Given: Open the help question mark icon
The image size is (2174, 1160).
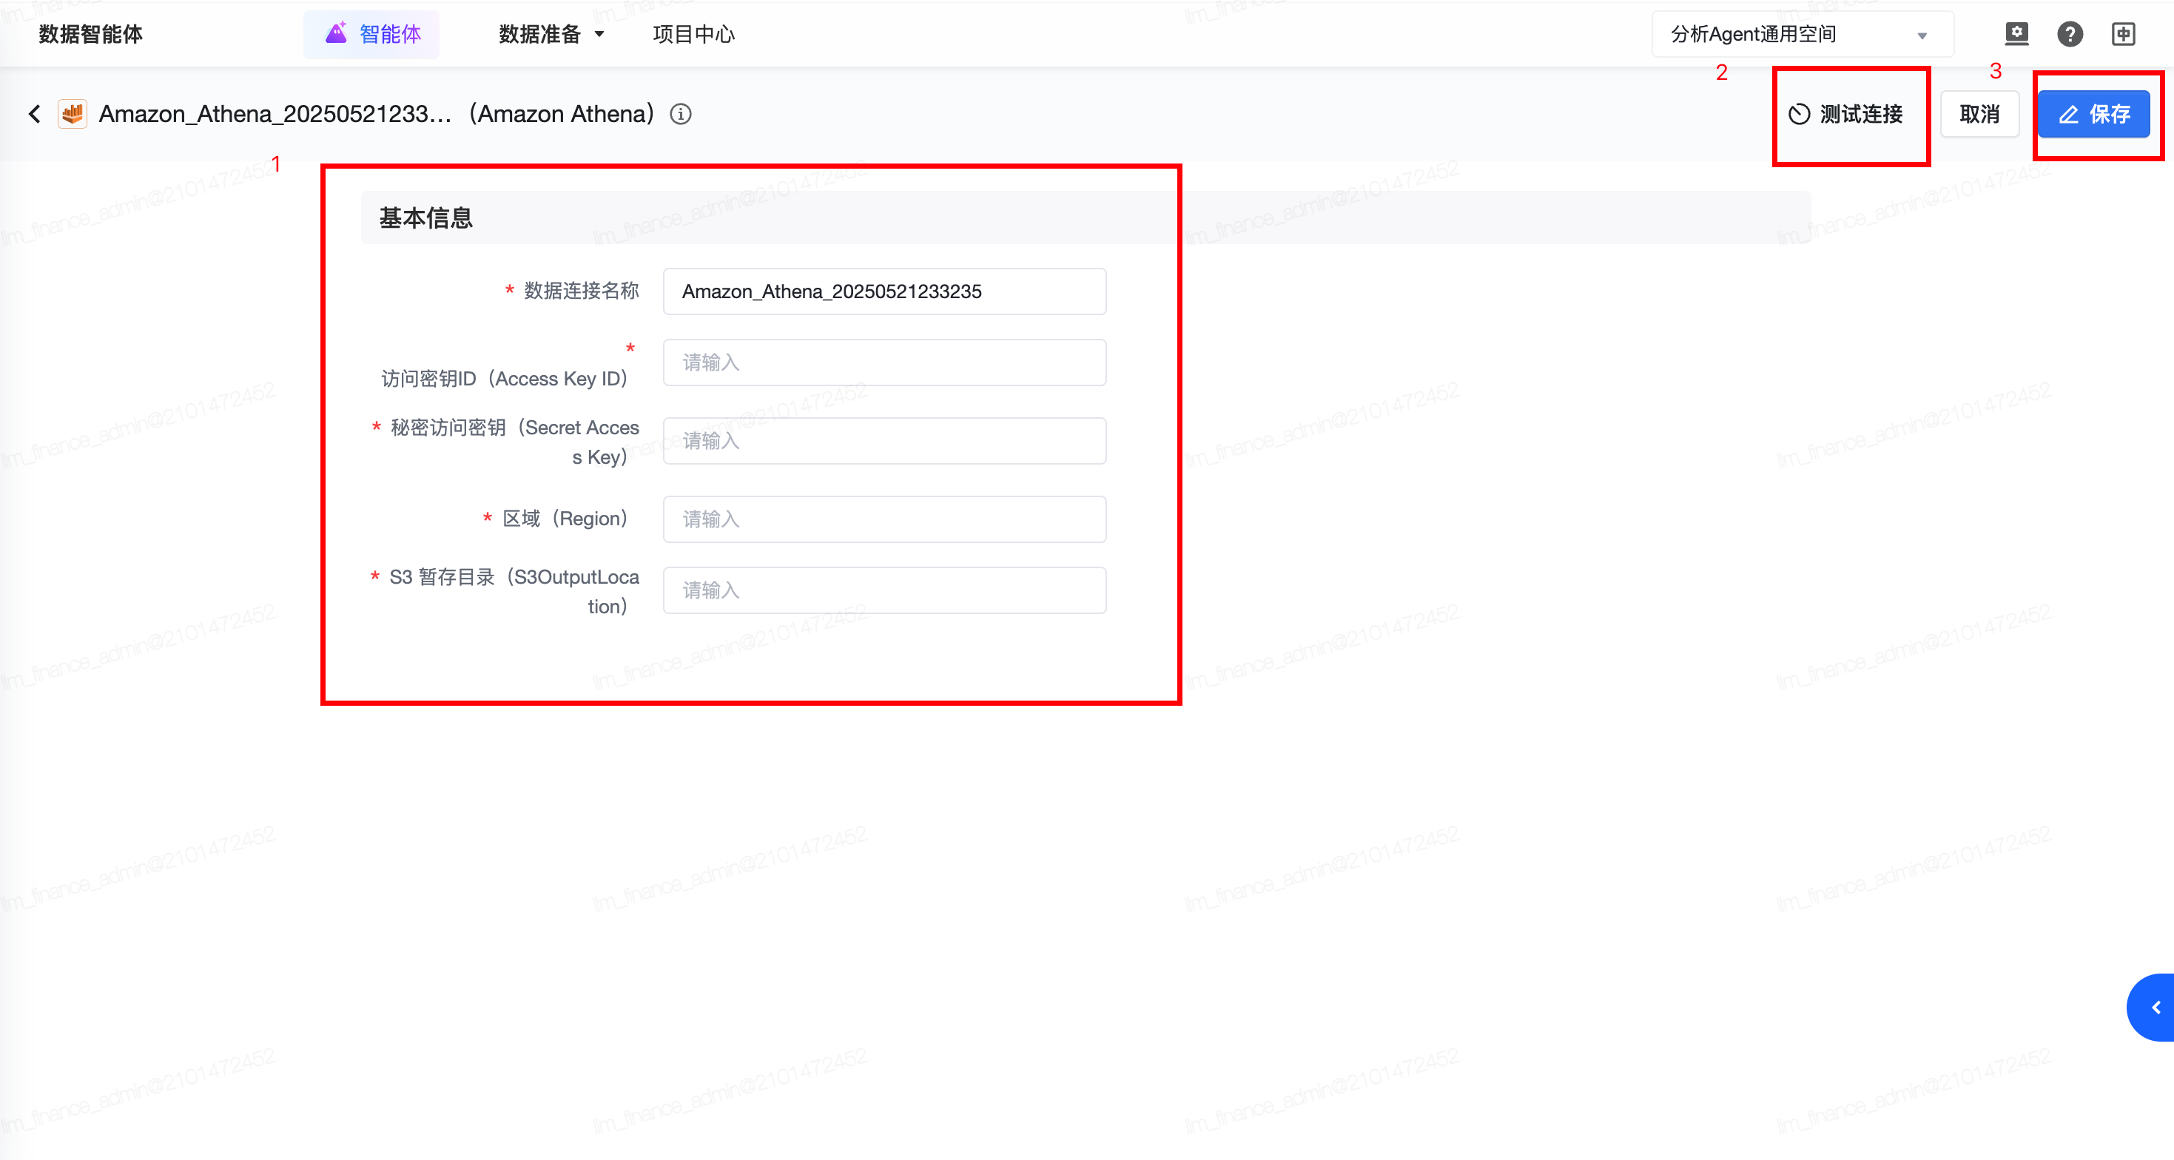Looking at the screenshot, I should (2070, 34).
